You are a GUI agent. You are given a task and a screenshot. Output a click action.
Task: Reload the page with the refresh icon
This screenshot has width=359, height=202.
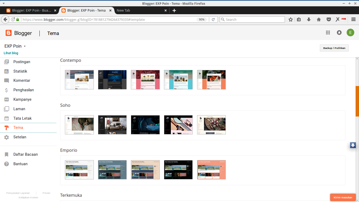(213, 19)
